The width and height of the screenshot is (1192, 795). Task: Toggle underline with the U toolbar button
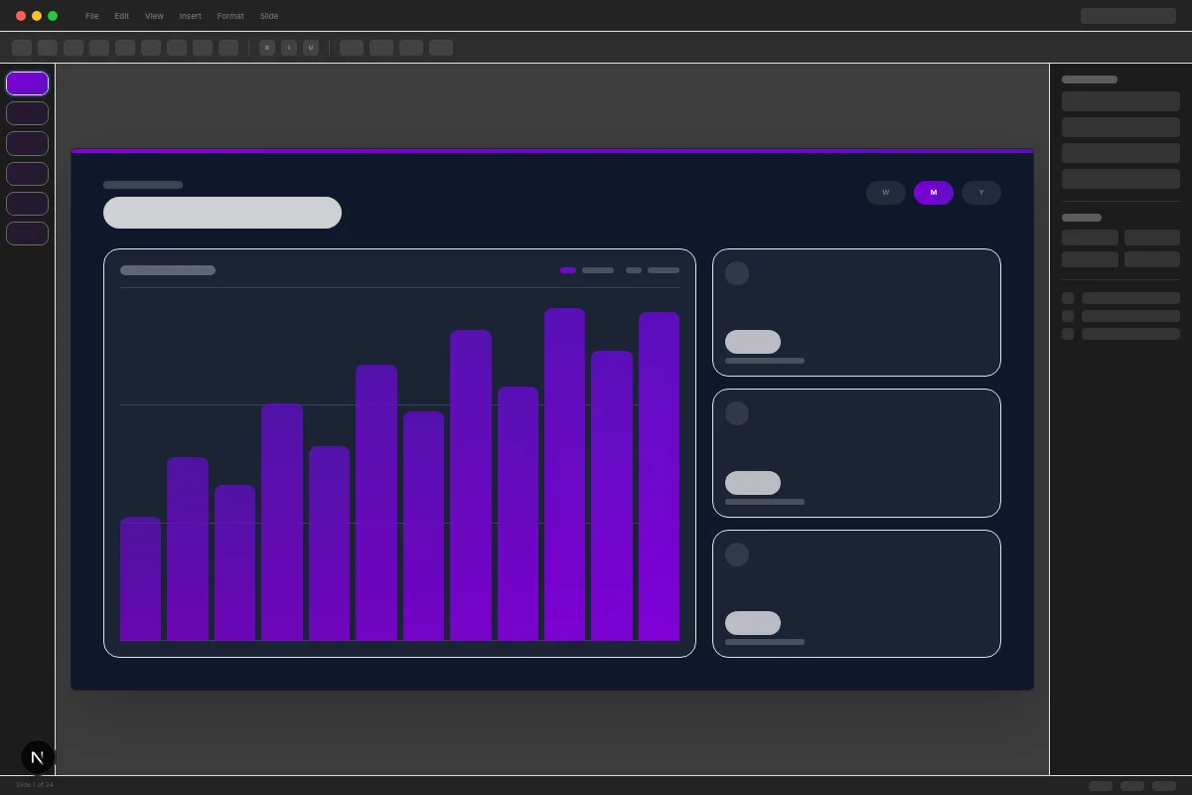pos(311,48)
